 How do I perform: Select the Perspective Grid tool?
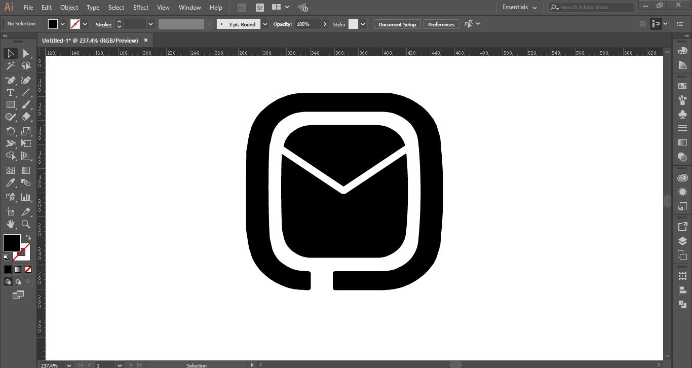(26, 156)
